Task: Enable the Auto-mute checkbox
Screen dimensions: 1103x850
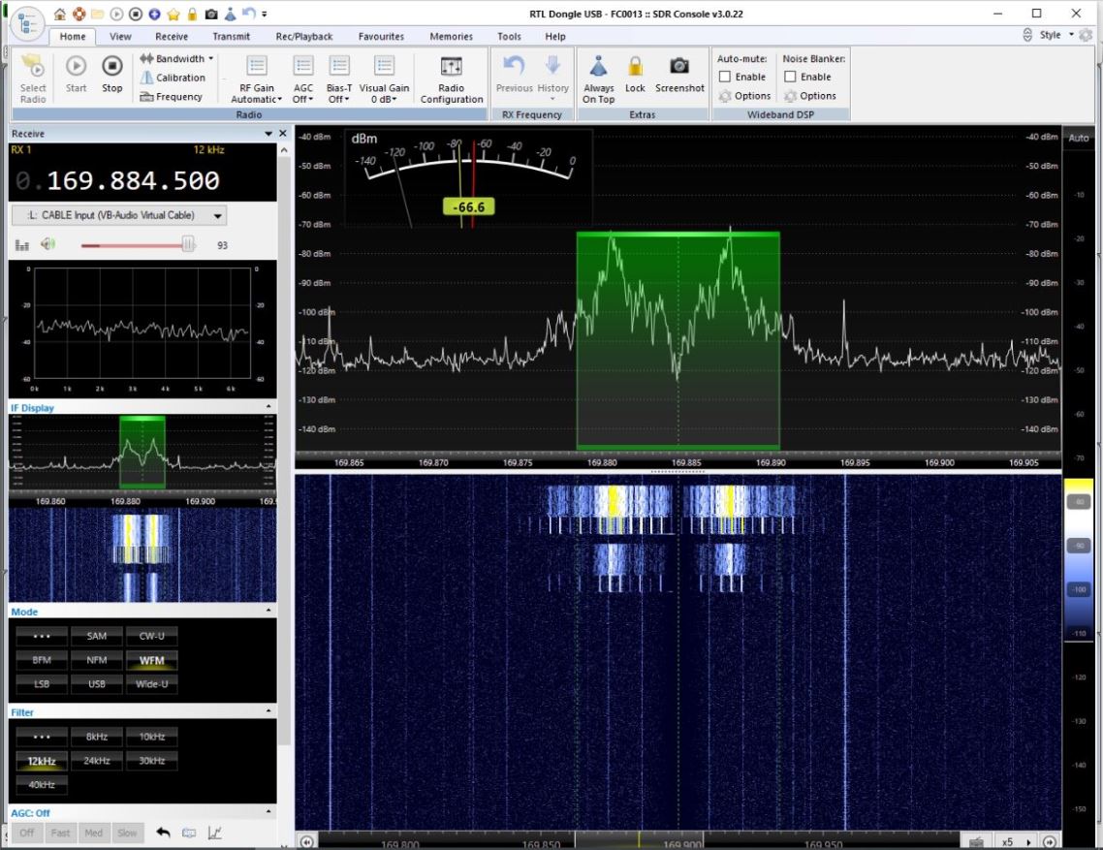Action: tap(725, 77)
